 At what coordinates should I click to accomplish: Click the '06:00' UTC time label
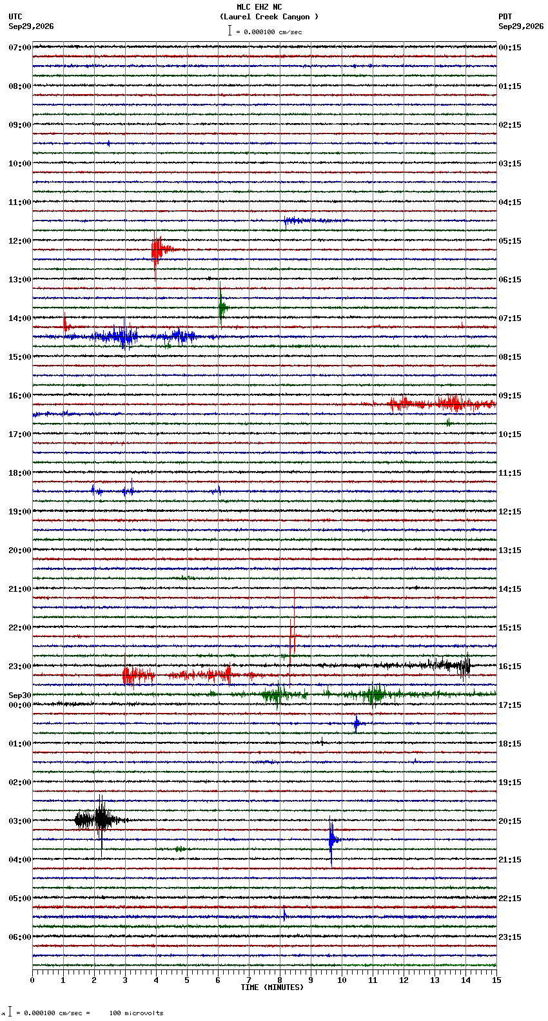[x=20, y=937]
